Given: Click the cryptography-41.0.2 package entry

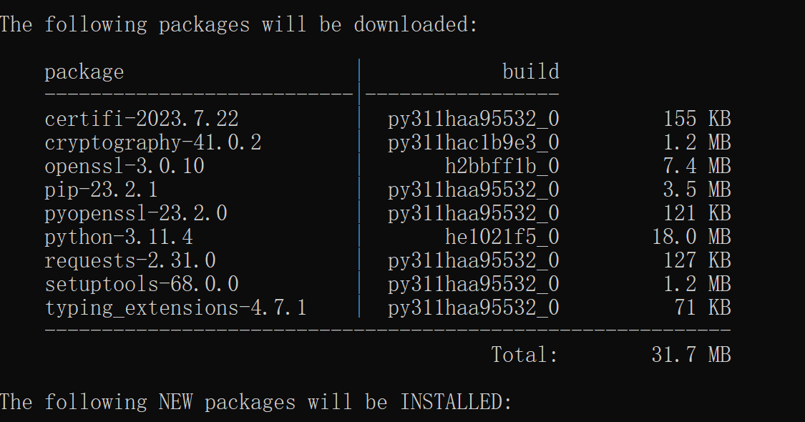Looking at the screenshot, I should click(x=153, y=143).
